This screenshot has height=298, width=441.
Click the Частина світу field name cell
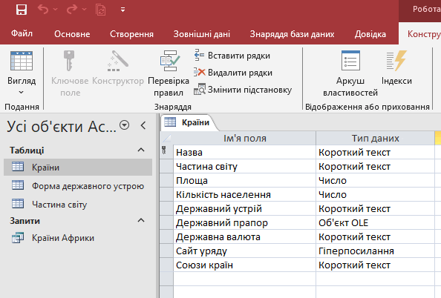(245, 166)
